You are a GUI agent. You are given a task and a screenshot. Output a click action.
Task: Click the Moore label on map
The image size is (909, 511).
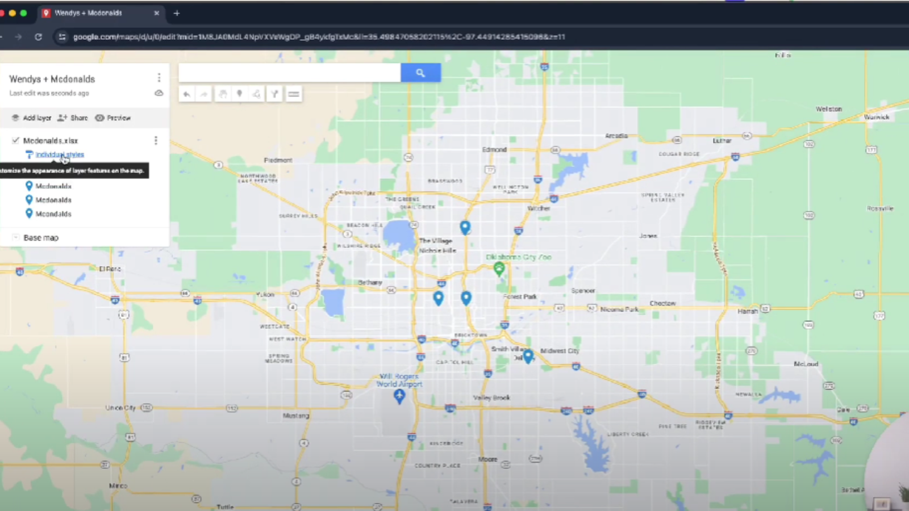click(x=487, y=459)
